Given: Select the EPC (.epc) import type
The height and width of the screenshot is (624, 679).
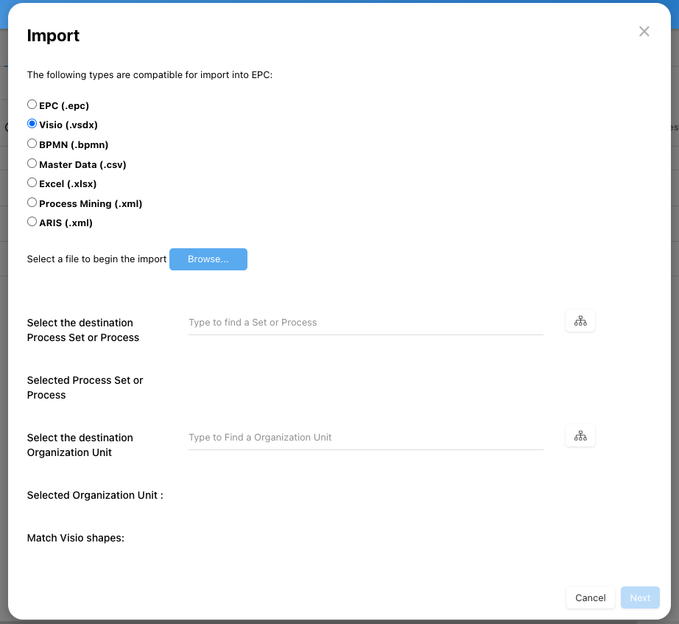Looking at the screenshot, I should [x=32, y=105].
